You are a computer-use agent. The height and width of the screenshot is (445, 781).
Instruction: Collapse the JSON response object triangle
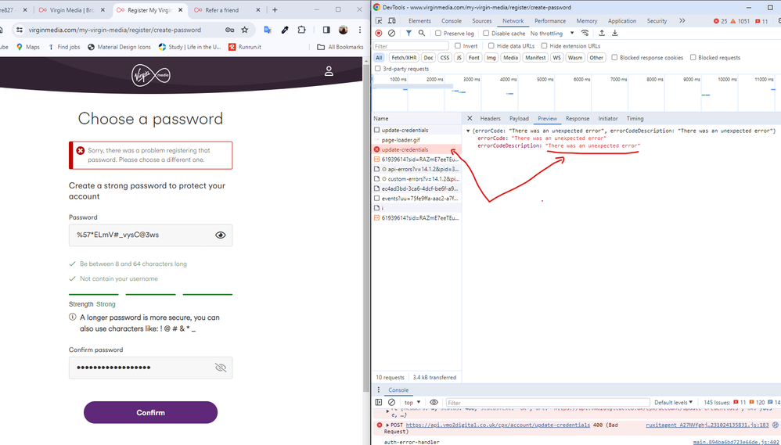(468, 131)
